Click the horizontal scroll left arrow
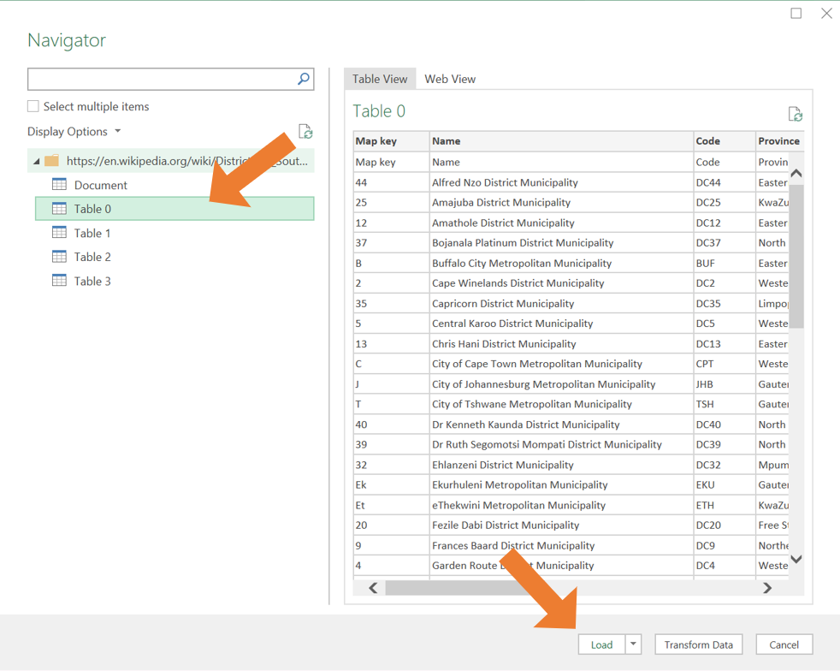The image size is (840, 671). 374,588
